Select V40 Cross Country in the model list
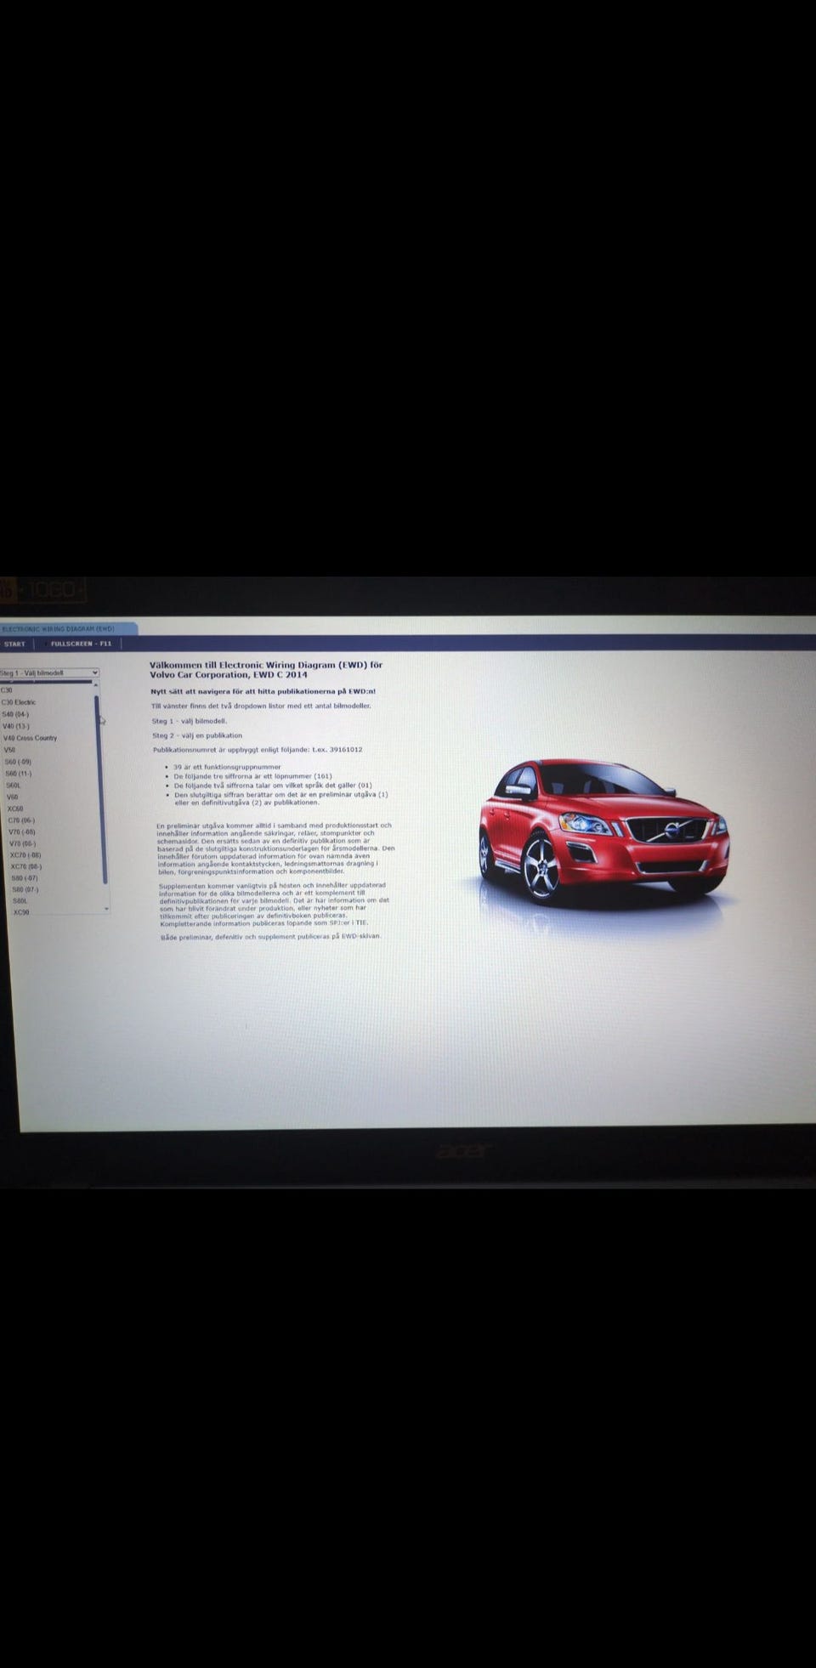The image size is (816, 1668). click(30, 738)
